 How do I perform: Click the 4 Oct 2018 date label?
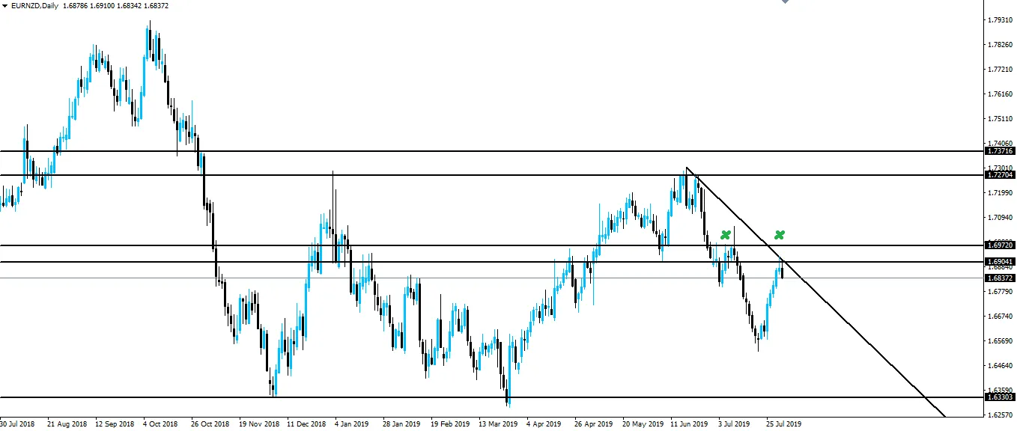161,424
